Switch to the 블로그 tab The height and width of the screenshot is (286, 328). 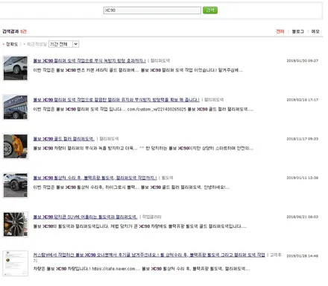tap(298, 31)
